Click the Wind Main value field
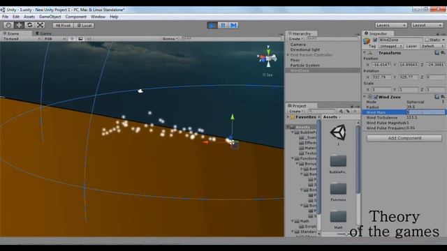This screenshot has height=251, width=447. [425, 112]
